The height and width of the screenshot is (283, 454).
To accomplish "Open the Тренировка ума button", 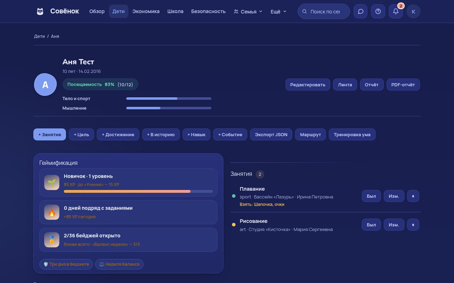I will pyautogui.click(x=352, y=134).
